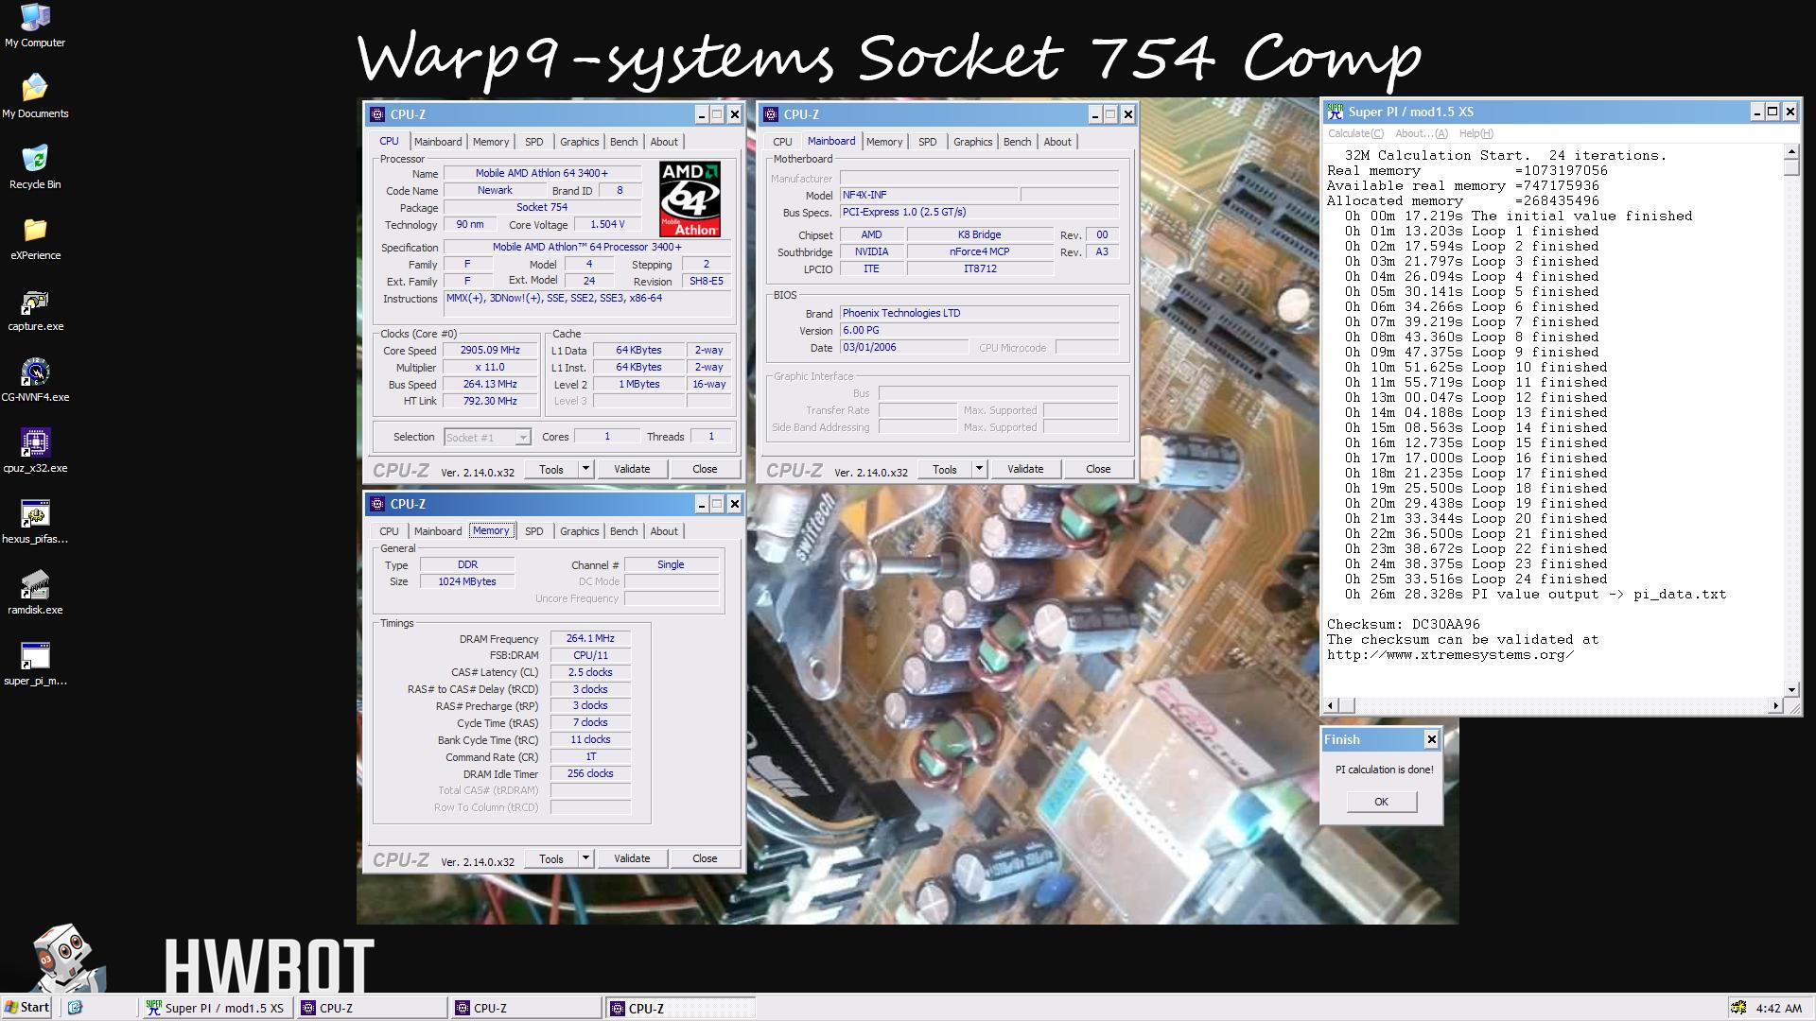This screenshot has width=1816, height=1021.
Task: Click the AMD Athlon 64 logo in CPU-Z
Action: pos(690,199)
